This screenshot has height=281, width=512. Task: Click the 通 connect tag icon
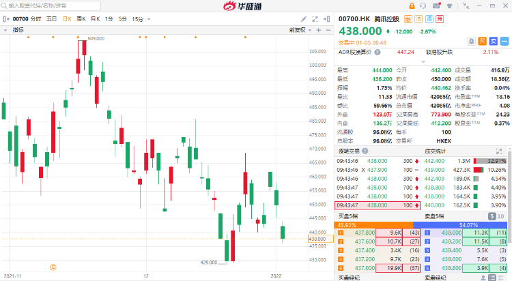point(429,19)
